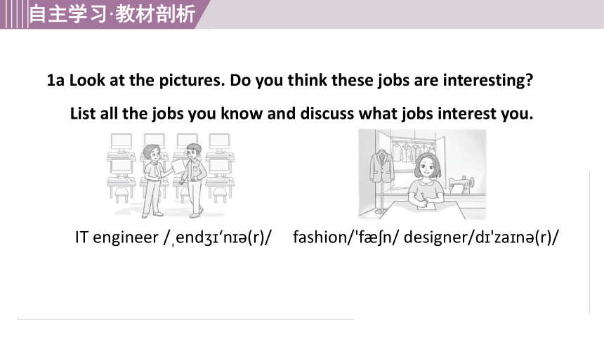Click the 'List all the jobs you know' line
Screen dimensions: 604x340
click(x=301, y=114)
